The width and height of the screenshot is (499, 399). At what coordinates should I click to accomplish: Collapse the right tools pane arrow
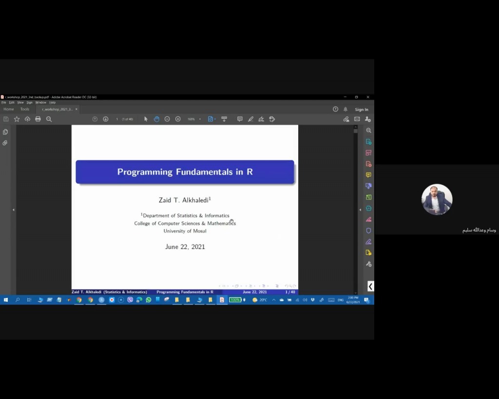[x=360, y=209]
